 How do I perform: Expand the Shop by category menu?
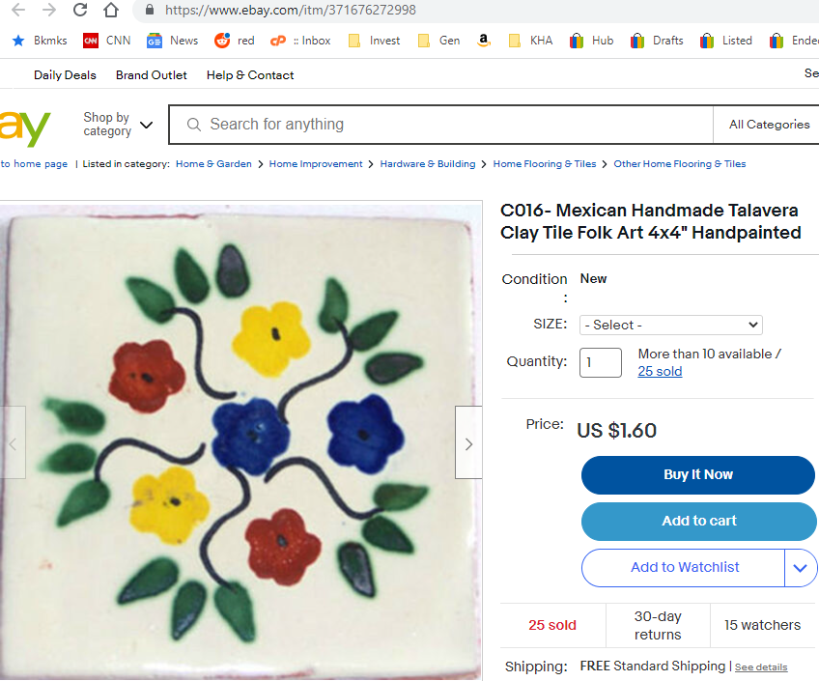click(118, 125)
